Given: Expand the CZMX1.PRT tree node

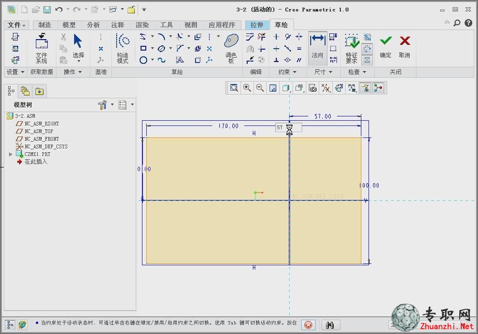Looking at the screenshot, I should point(11,154).
